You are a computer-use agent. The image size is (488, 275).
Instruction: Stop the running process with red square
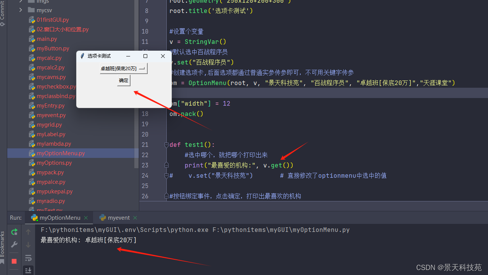(x=14, y=261)
